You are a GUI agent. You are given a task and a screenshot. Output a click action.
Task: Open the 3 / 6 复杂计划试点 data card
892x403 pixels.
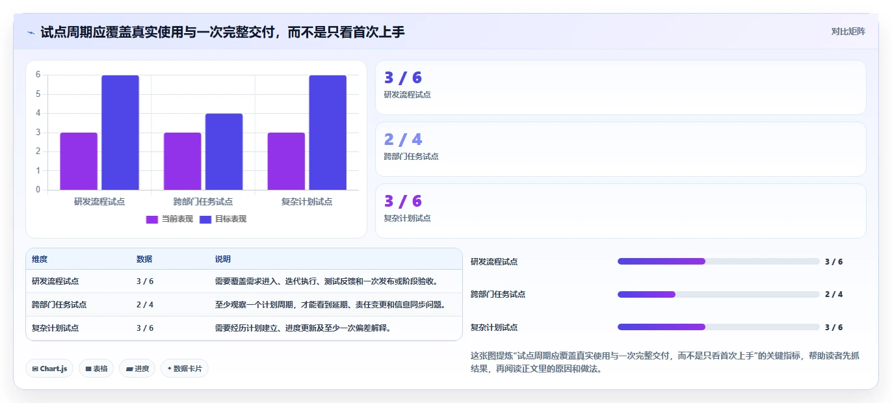click(621, 211)
